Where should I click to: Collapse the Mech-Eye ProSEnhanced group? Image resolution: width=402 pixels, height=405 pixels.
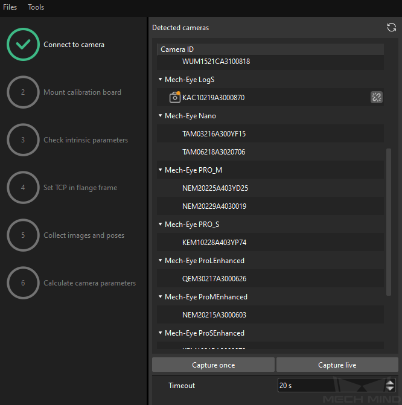pos(160,333)
